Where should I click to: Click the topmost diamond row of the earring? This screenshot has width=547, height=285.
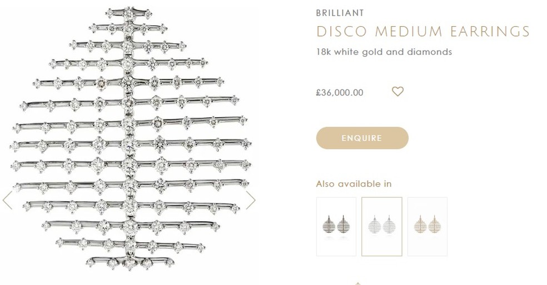pos(129,13)
